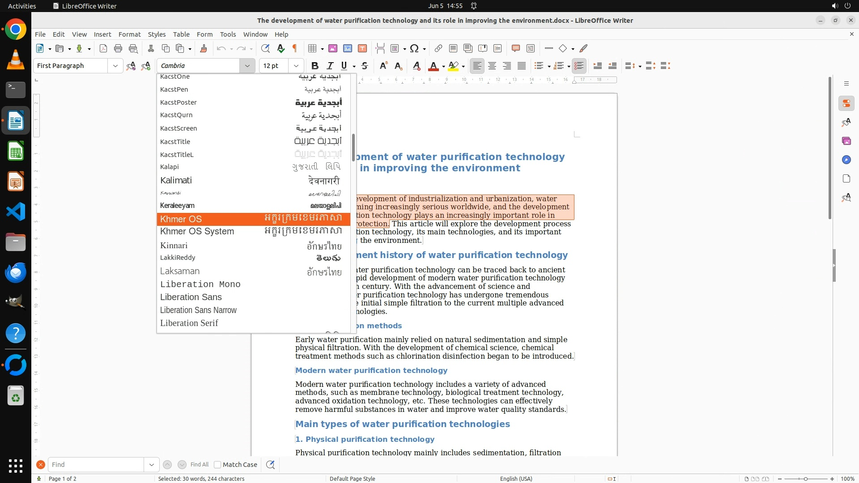Viewport: 859px width, 483px height.
Task: Click the Find All button
Action: [199, 465]
